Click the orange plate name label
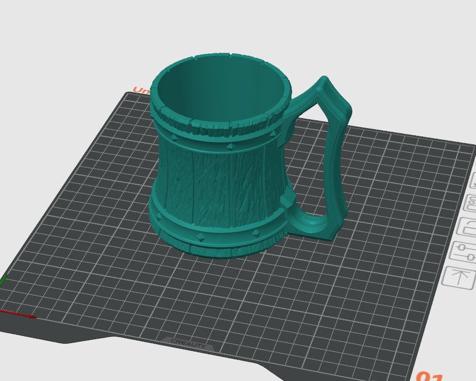476x381 pixels. pyautogui.click(x=140, y=90)
